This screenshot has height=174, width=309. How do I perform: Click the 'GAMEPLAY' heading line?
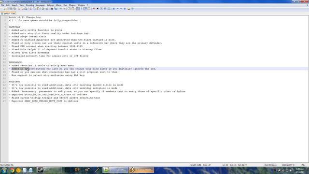(14, 27)
